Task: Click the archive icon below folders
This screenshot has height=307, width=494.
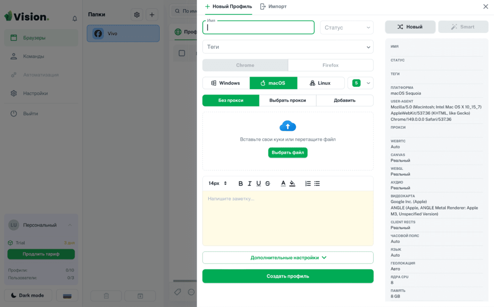Action: (140, 296)
